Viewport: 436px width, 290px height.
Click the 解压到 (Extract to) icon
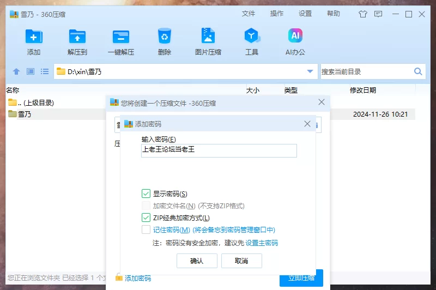(x=77, y=37)
